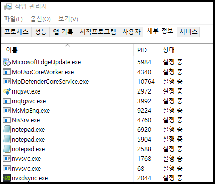The height and width of the screenshot is (184, 215).
Task: Select notepad.exe name with PID 2588
Action: pyautogui.click(x=29, y=149)
